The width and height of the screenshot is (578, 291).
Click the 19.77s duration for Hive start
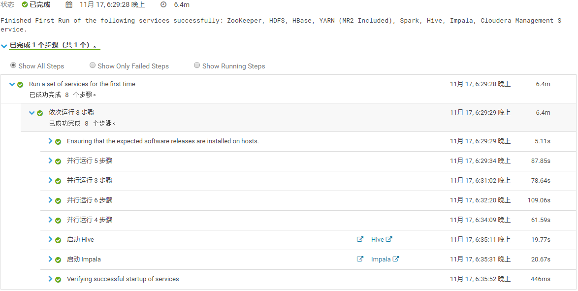pyautogui.click(x=541, y=240)
